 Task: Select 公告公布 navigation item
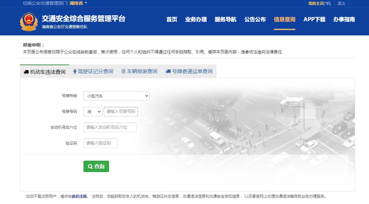pos(255,19)
